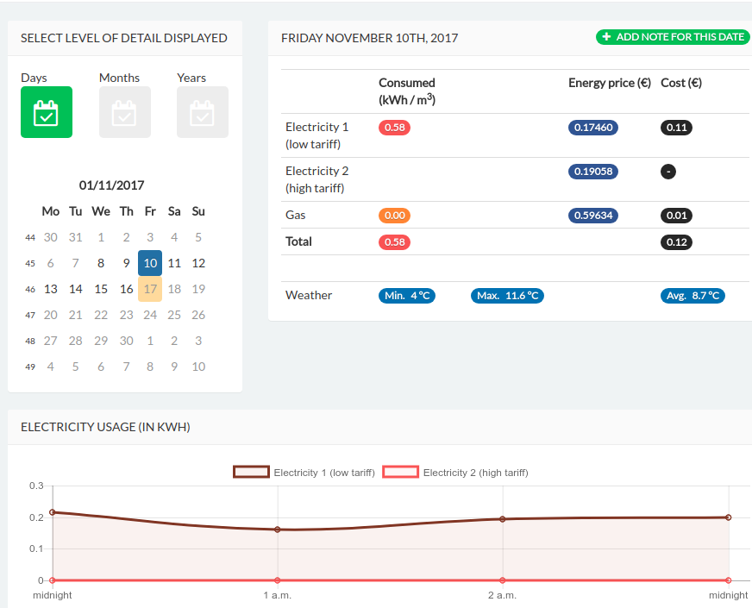This screenshot has height=608, width=752.
Task: Select the green Days detail level icon
Action: click(x=47, y=112)
